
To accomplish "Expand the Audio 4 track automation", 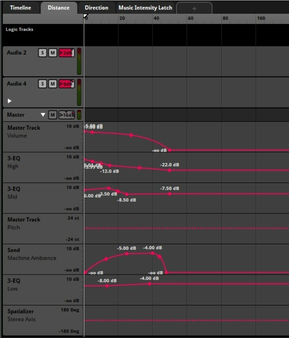I will click(x=9, y=101).
